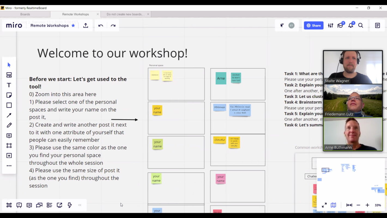This screenshot has width=387, height=218.
Task: Choose the Shape rectangle tool
Action: [x=9, y=105]
